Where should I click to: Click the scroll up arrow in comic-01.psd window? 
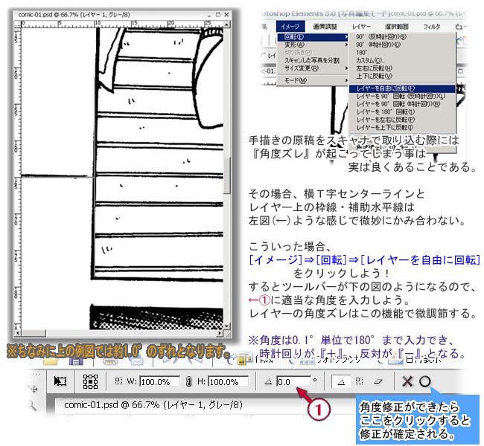coord(227,24)
